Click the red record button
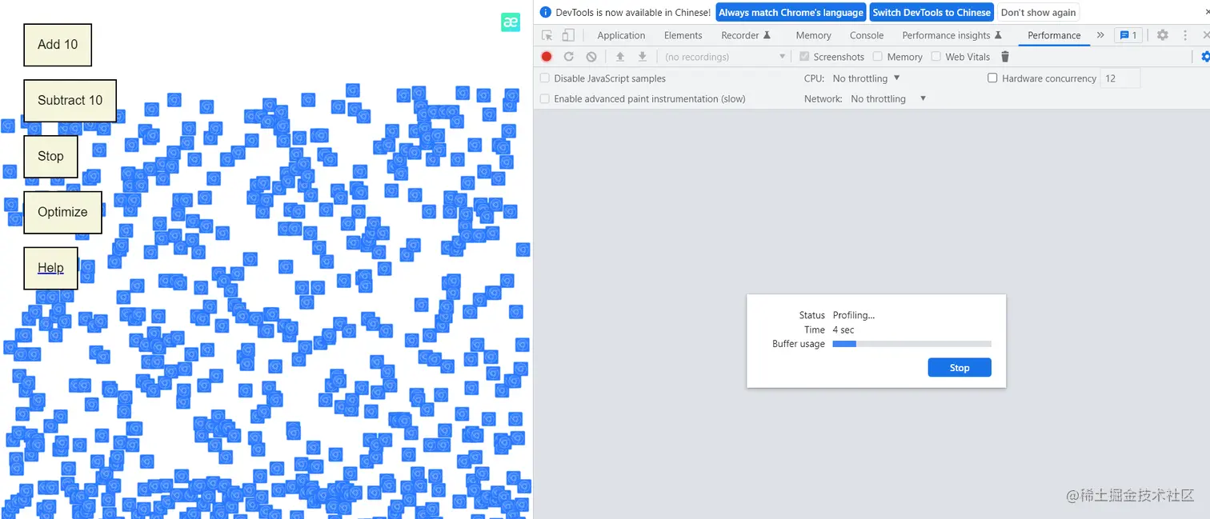This screenshot has width=1210, height=519. click(547, 57)
